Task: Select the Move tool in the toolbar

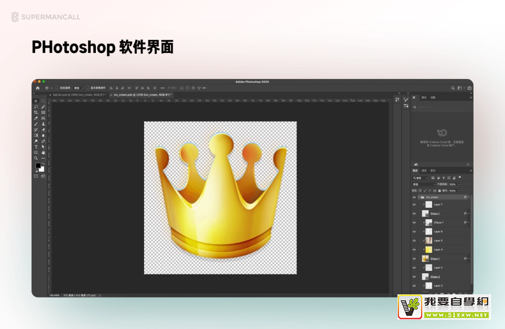Action: point(36,101)
